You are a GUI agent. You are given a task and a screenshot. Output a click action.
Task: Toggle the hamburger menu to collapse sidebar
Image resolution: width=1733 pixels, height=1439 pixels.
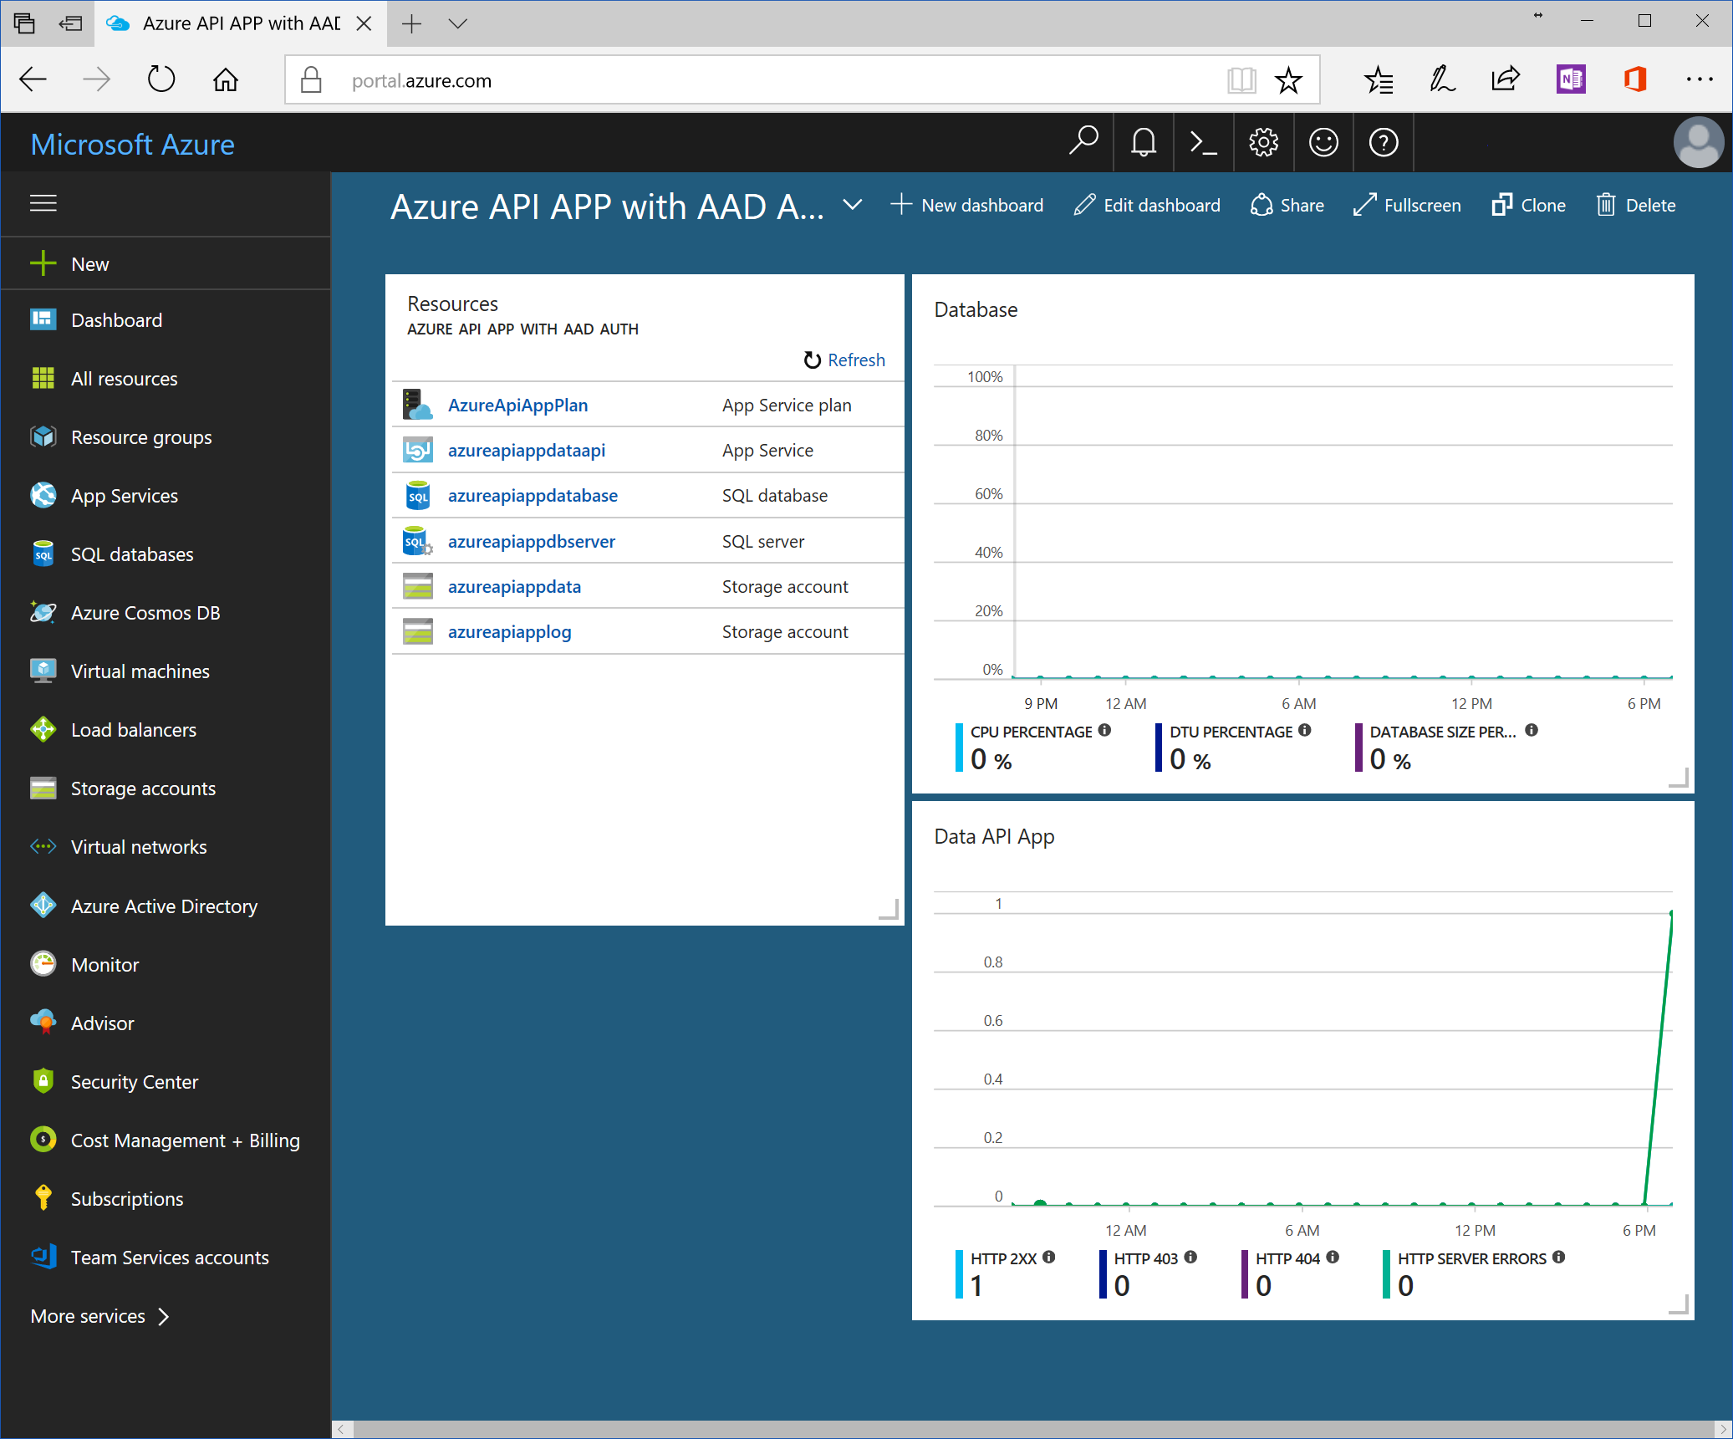pyautogui.click(x=43, y=203)
